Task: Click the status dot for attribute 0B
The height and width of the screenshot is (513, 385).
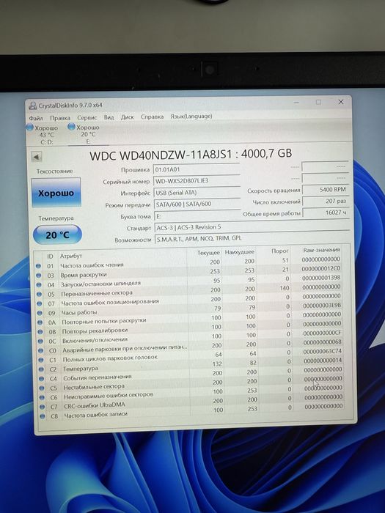Action: pyautogui.click(x=40, y=332)
